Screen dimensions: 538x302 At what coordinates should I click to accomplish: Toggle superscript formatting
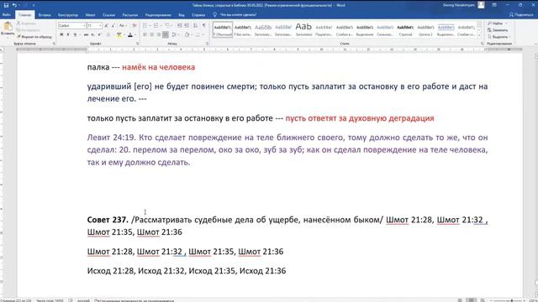pyautogui.click(x=99, y=34)
